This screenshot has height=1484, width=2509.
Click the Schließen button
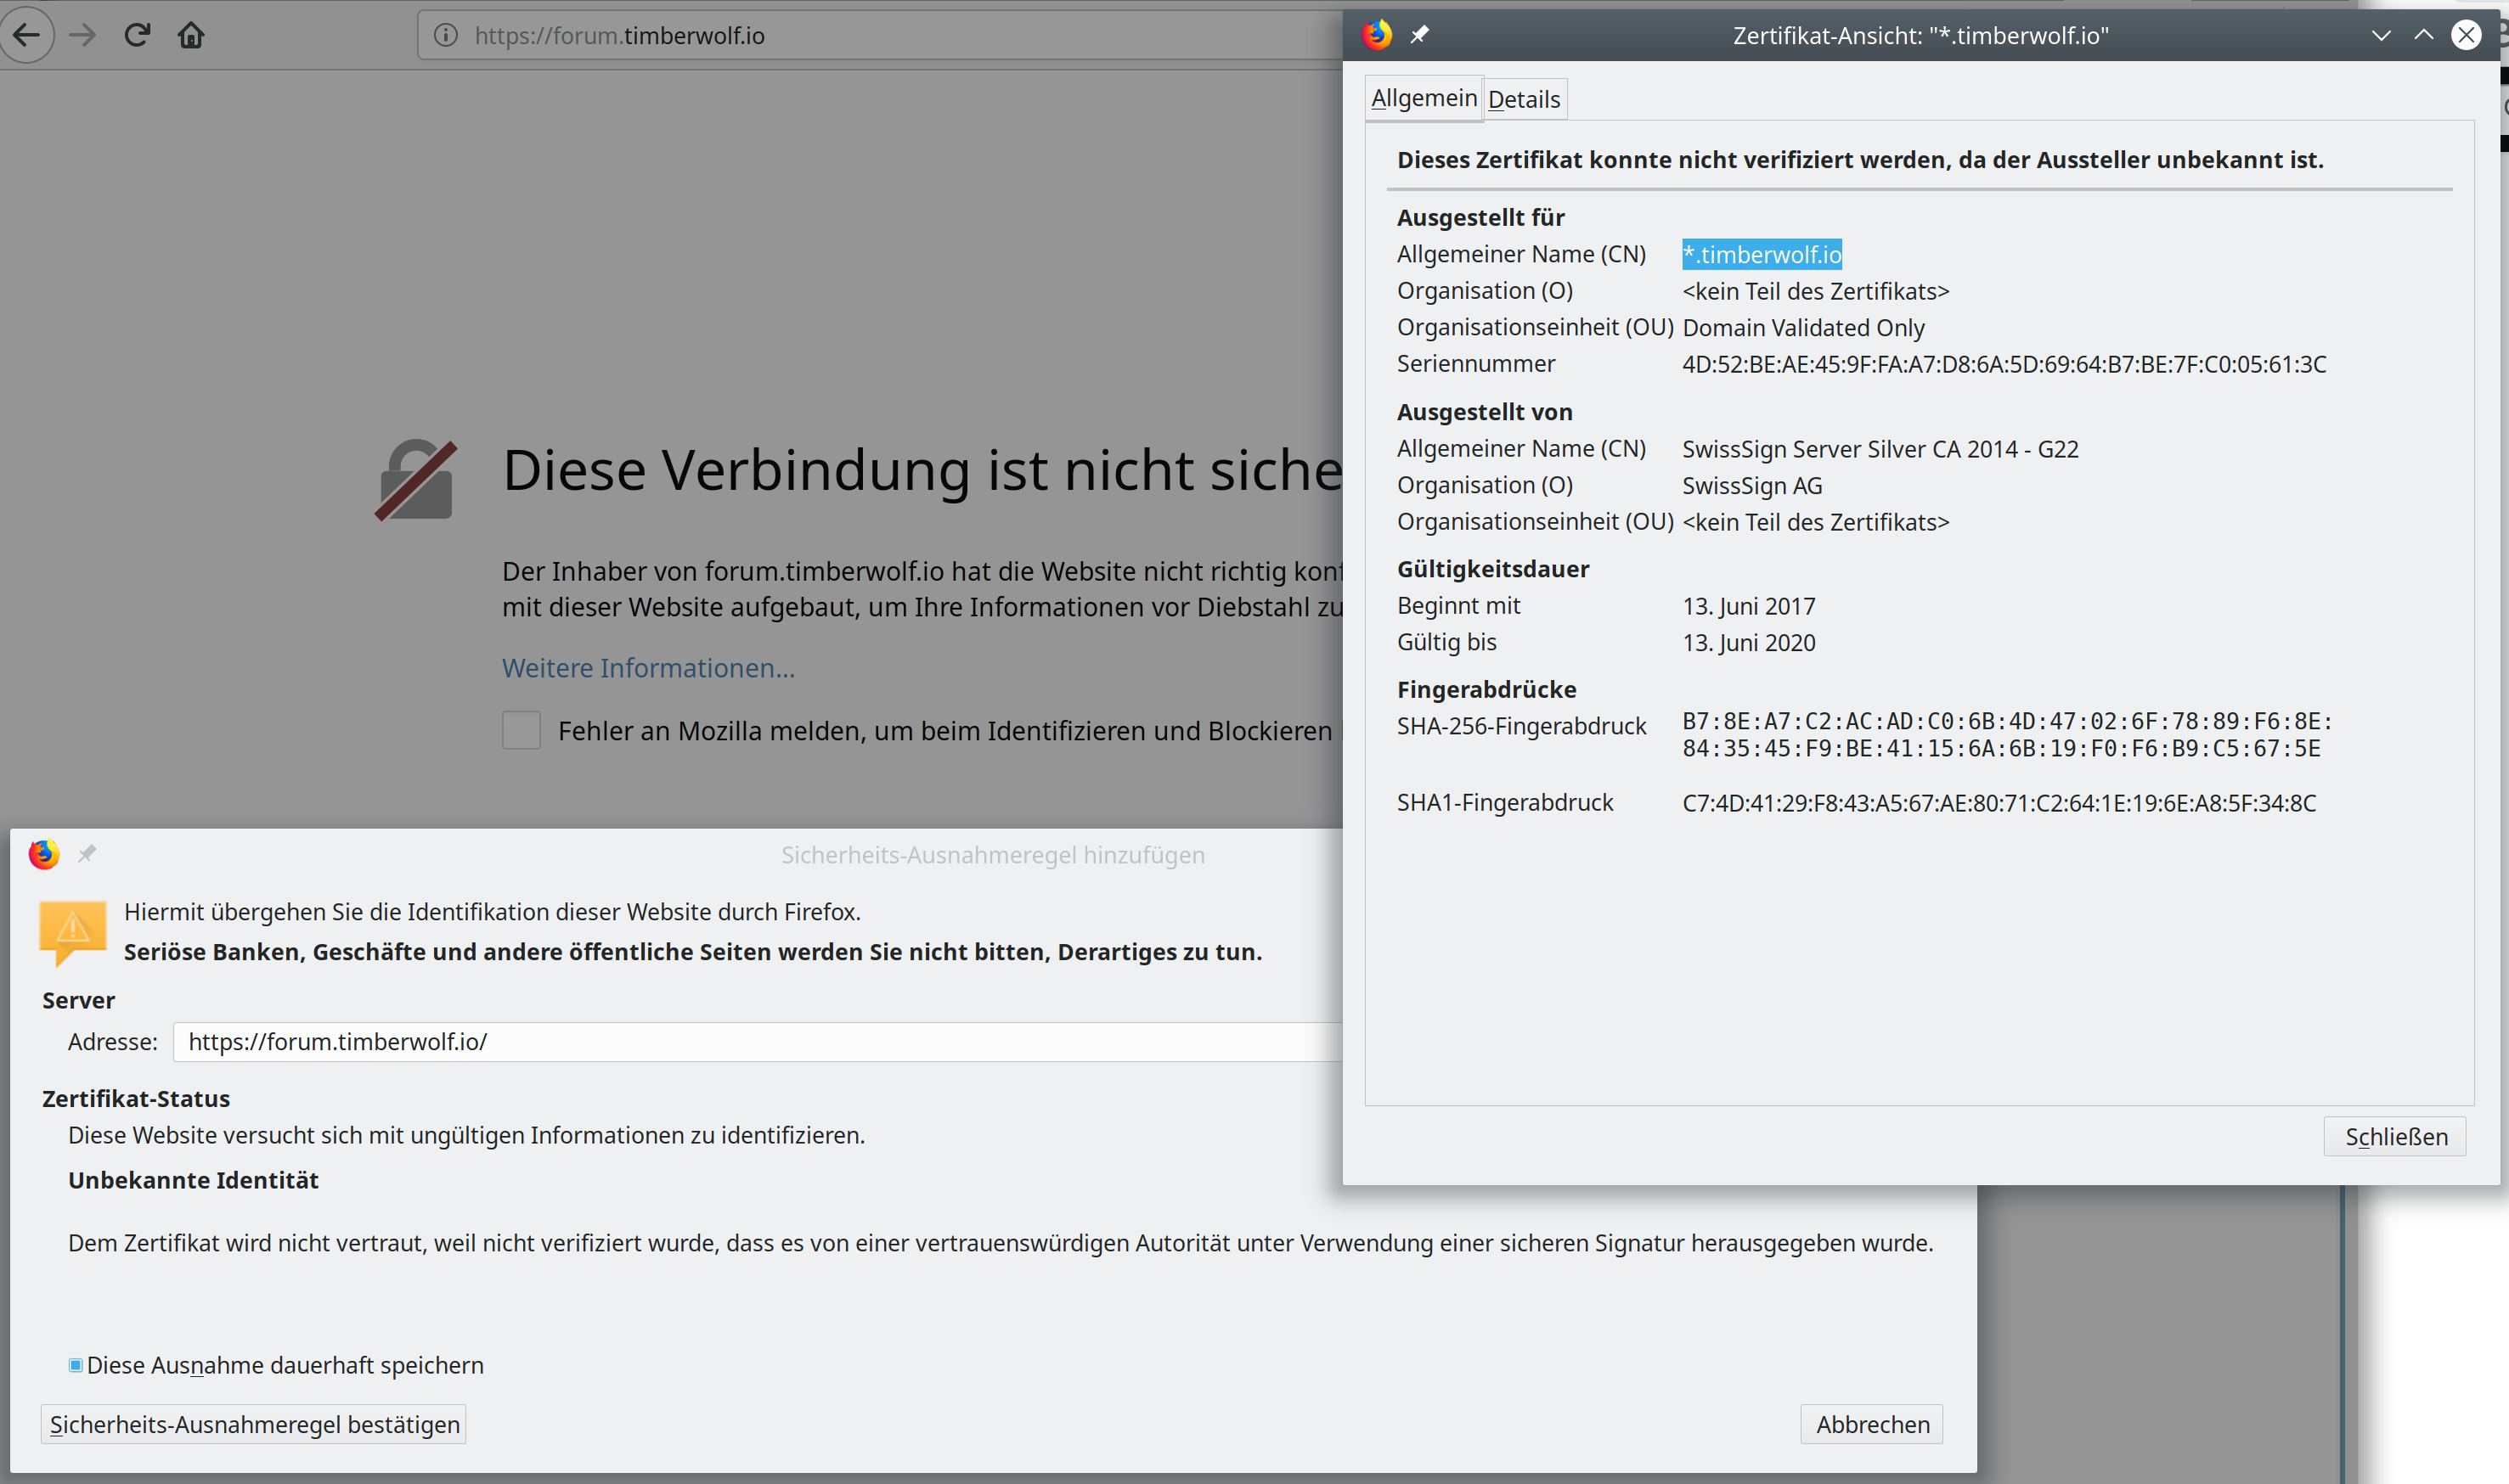coord(2395,1137)
